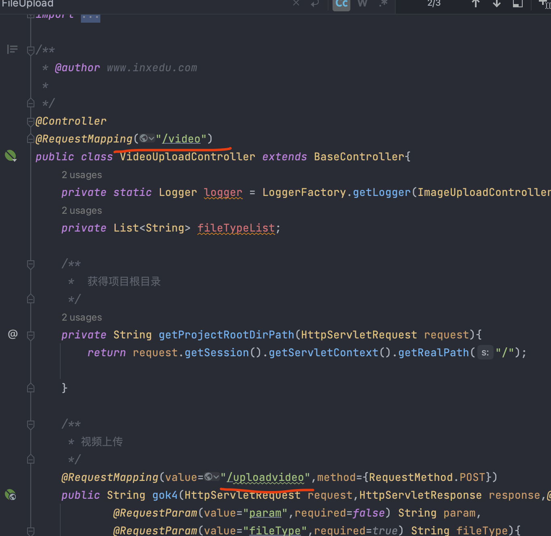Click Spring endpoint gutter icon beside gok4
Screen dimensions: 551x536
tap(11, 495)
